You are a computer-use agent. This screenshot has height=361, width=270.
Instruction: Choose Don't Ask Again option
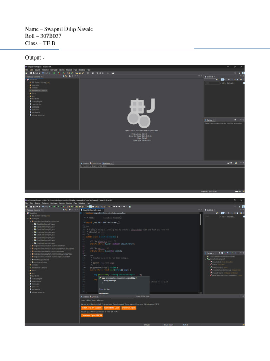click(129, 308)
